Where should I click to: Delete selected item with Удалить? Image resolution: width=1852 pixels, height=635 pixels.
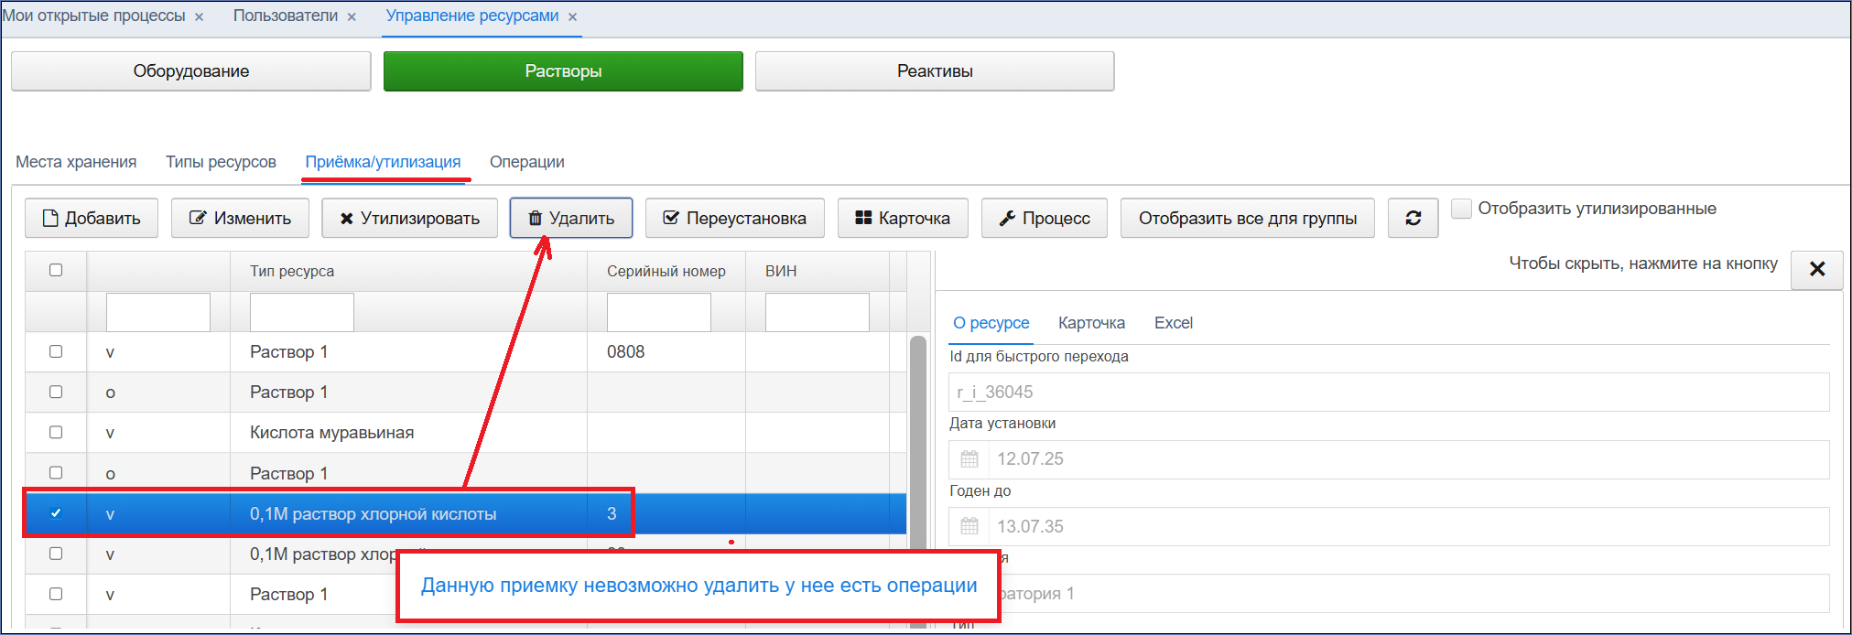coord(571,219)
